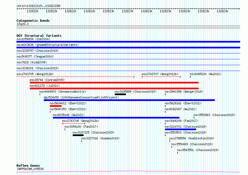Select the blue nsv3214702 (Chaisson2019) bar

pos(181,129)
